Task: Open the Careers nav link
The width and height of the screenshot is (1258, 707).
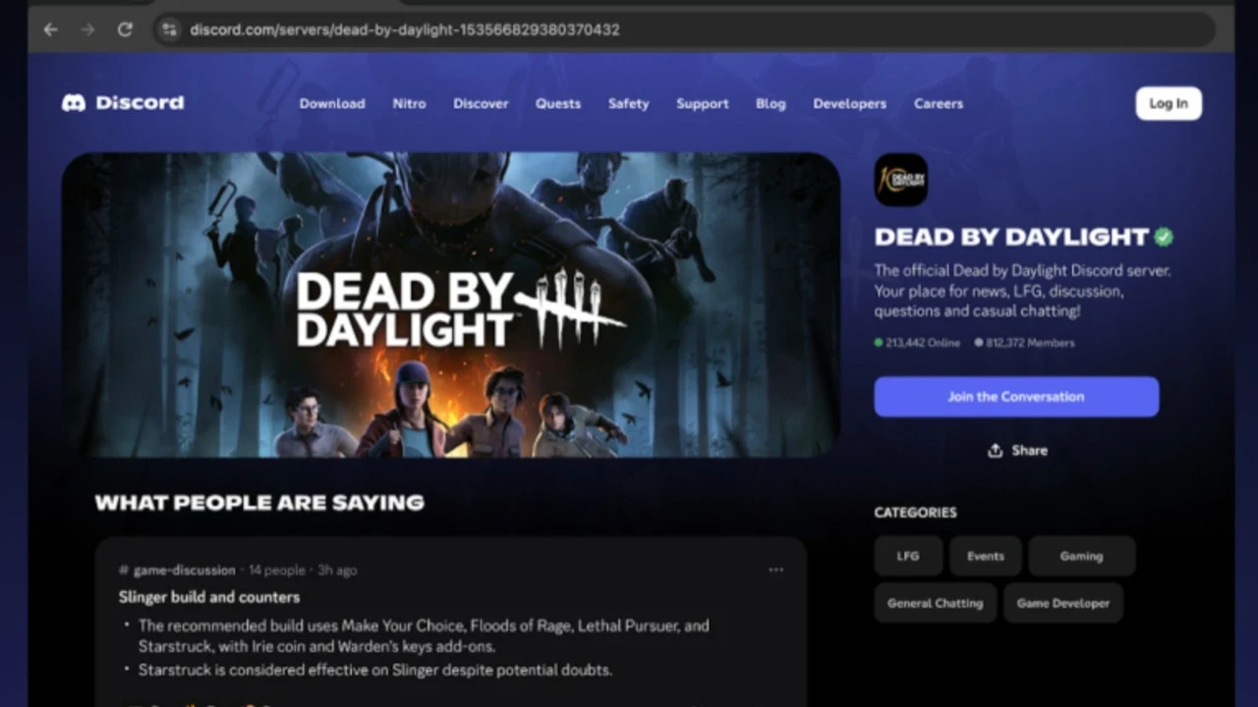Action: [939, 103]
